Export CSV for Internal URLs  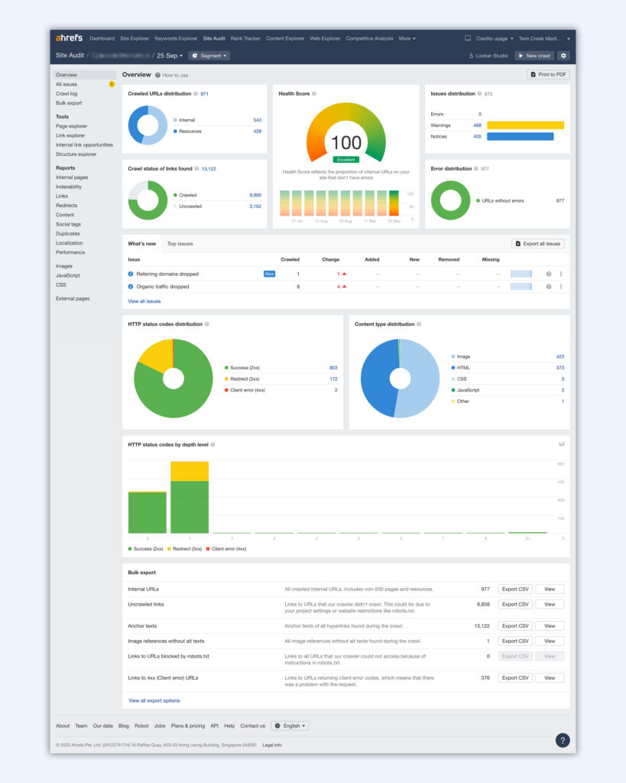(x=515, y=590)
